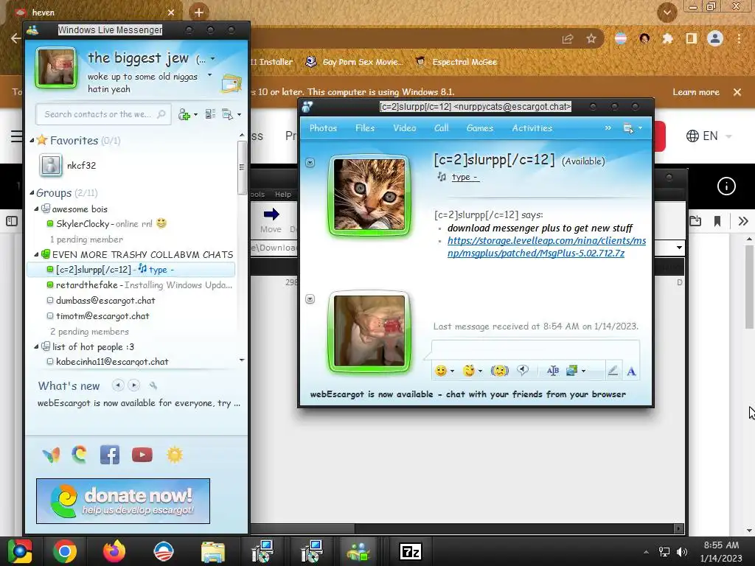755x566 pixels.
Task: Open display name status dropdown arrow
Action: tap(212, 59)
